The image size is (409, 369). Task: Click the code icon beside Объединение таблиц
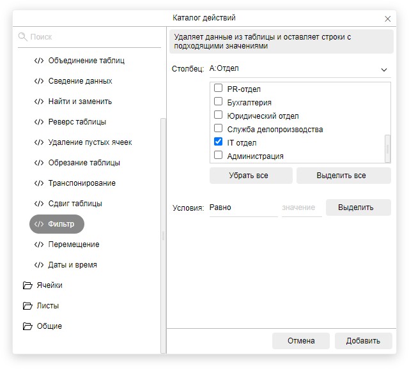(x=39, y=61)
